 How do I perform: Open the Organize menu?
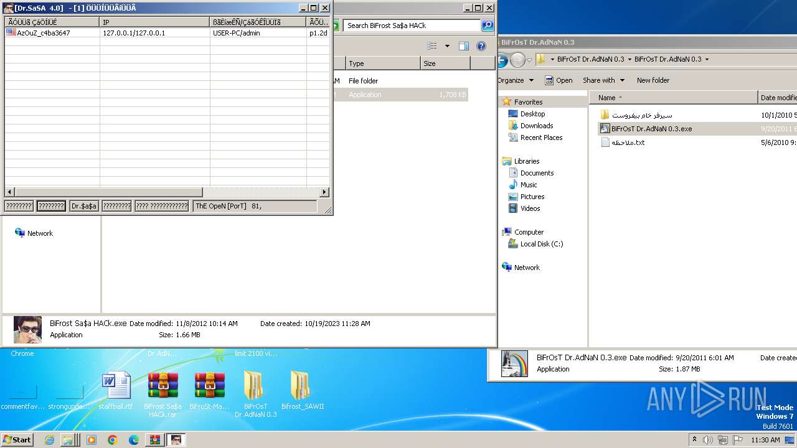point(516,80)
